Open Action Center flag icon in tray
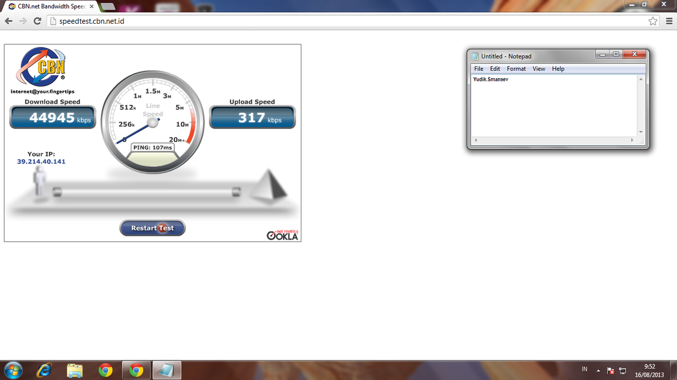 (610, 370)
